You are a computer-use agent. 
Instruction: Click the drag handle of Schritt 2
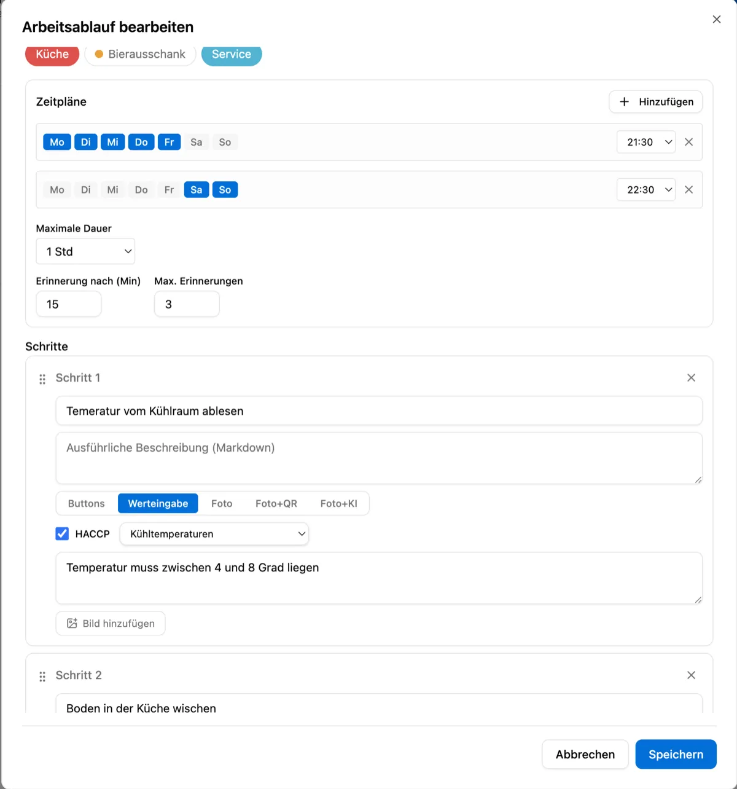coord(42,676)
